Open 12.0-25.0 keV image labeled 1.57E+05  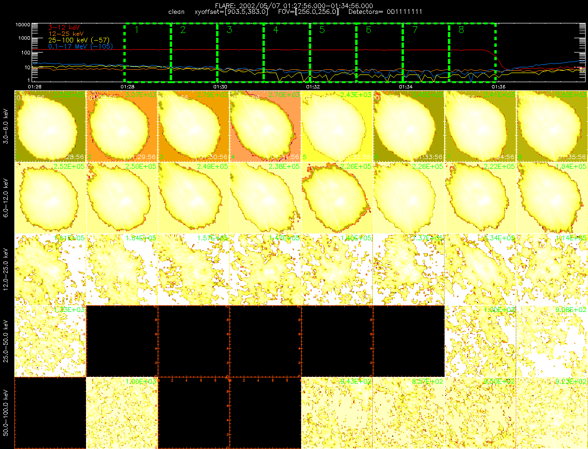(194, 269)
